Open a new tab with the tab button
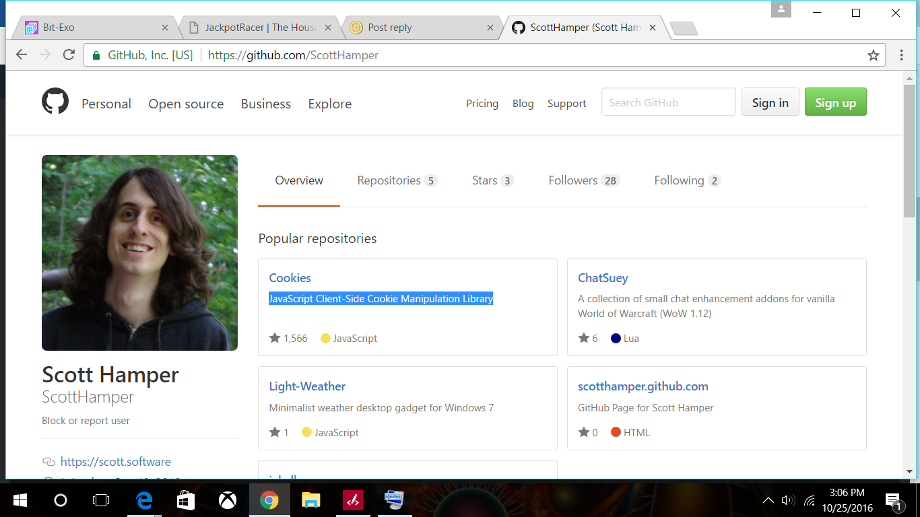This screenshot has height=517, width=920. click(x=684, y=28)
